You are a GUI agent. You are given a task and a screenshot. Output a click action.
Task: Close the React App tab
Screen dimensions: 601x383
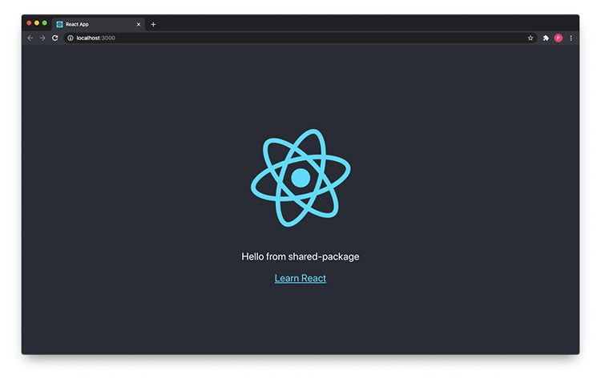139,24
